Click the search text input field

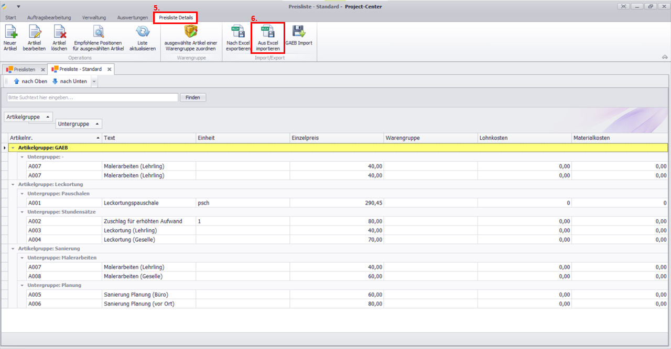(92, 97)
